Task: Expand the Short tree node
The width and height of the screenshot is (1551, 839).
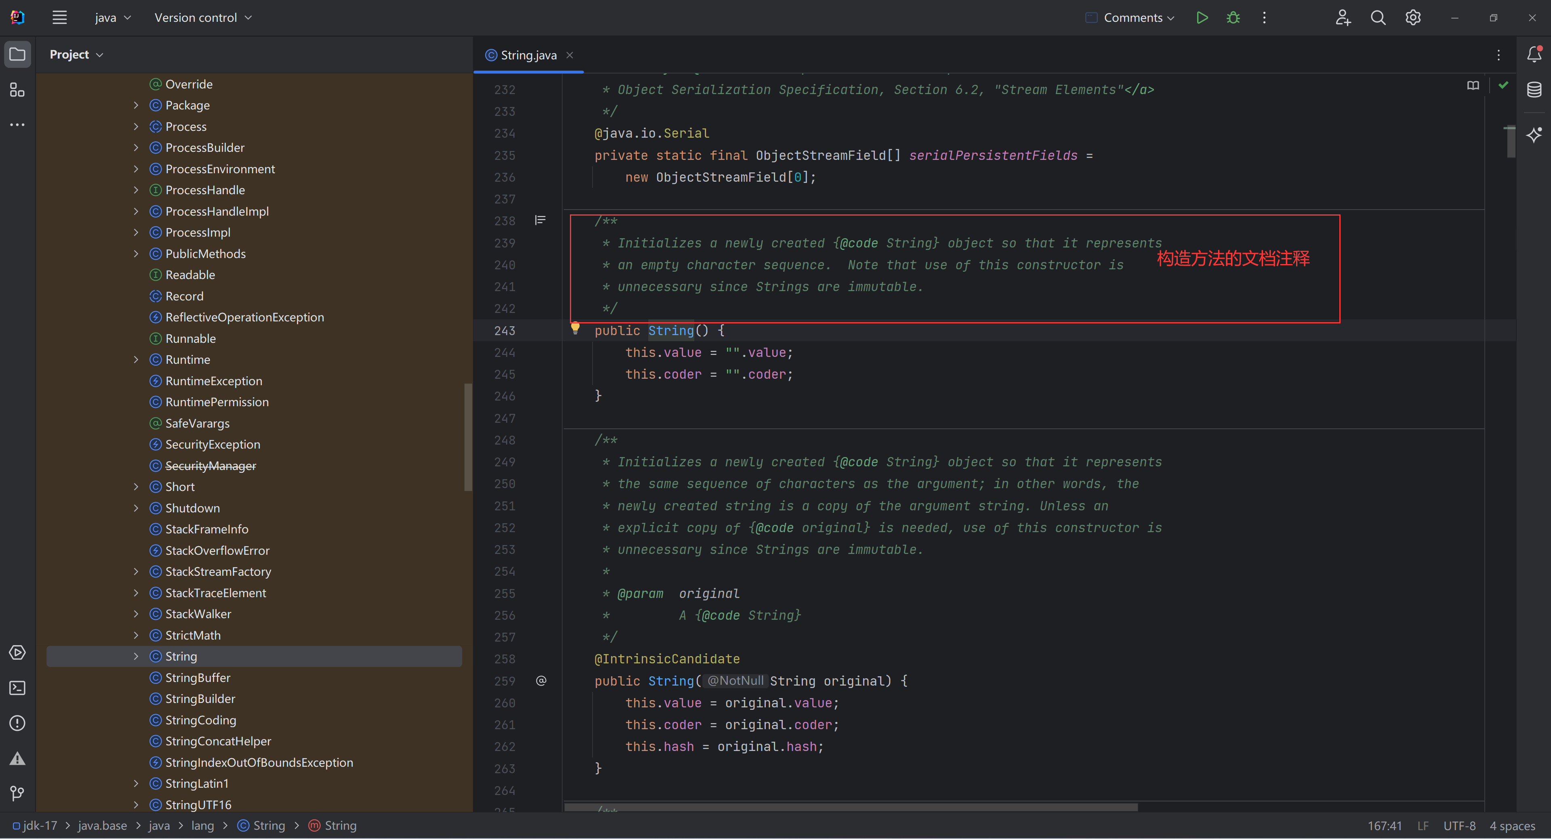Action: 136,486
